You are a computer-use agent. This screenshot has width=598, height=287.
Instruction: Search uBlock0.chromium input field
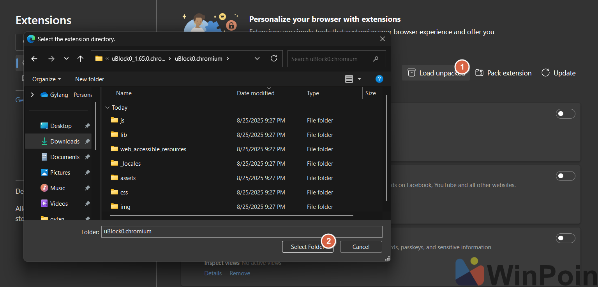pyautogui.click(x=337, y=59)
